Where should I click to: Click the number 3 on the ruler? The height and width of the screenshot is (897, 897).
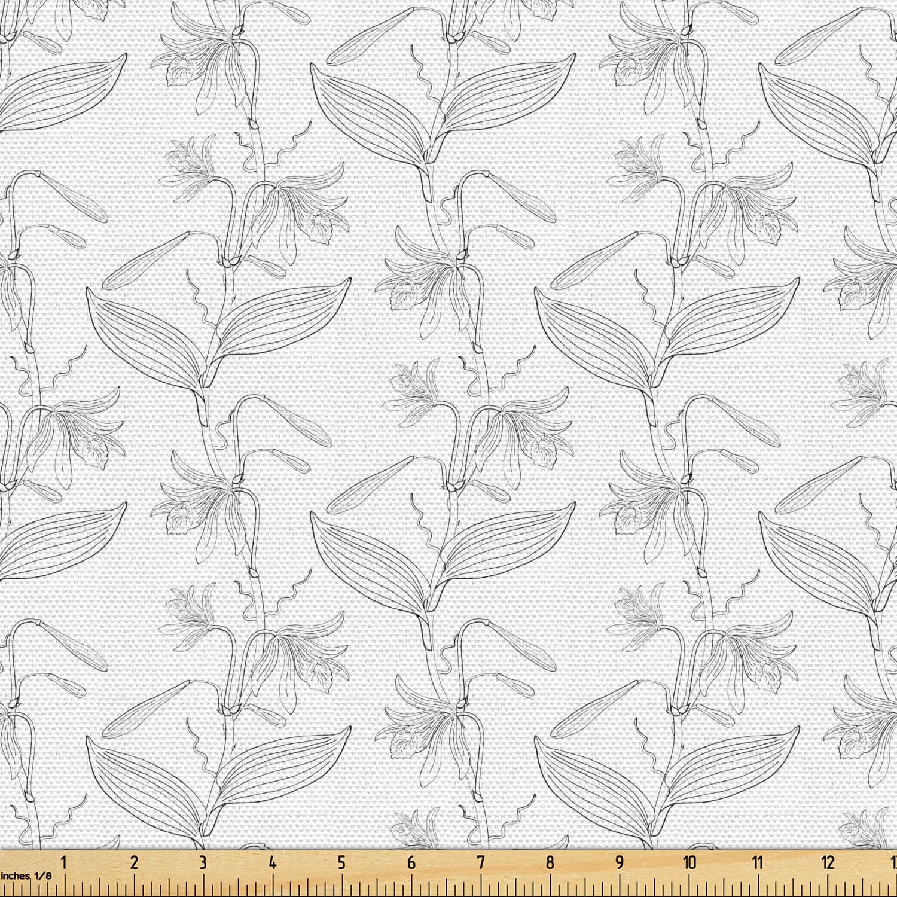203,862
